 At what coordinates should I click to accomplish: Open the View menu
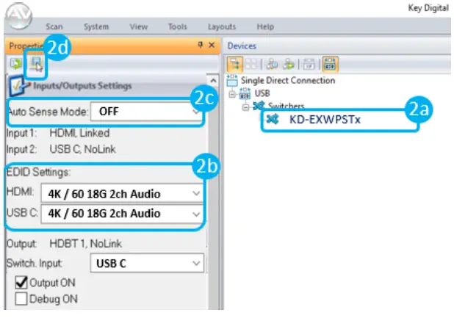pyautogui.click(x=138, y=26)
